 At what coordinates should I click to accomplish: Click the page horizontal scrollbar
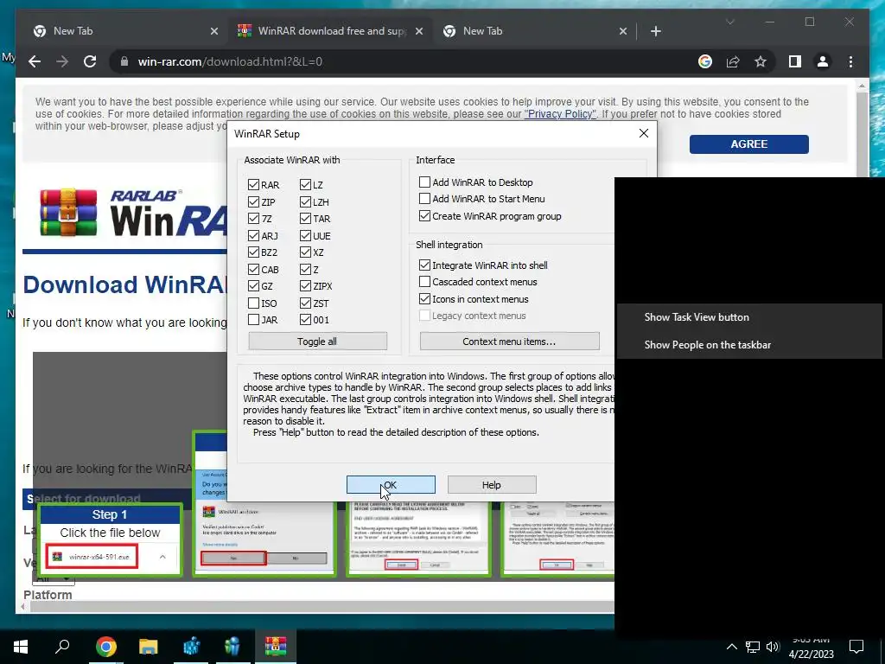pyautogui.click(x=322, y=607)
